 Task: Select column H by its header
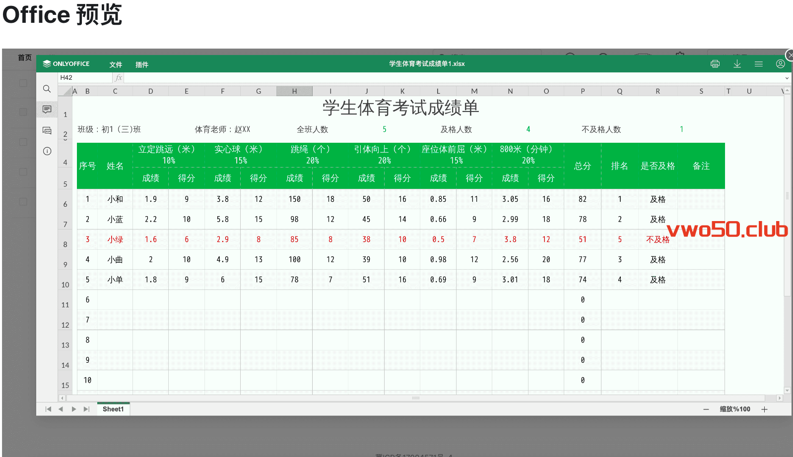tap(294, 91)
